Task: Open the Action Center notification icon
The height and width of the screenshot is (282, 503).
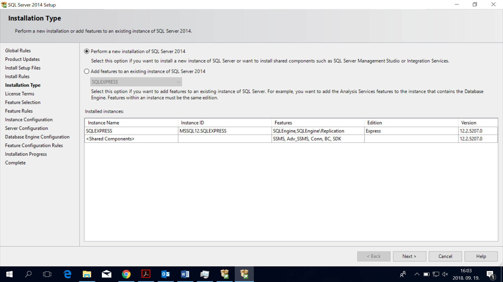Action: click(x=490, y=274)
